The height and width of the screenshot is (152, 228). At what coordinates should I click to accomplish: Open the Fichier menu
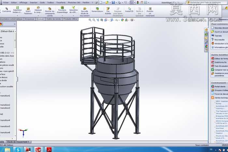(x=6, y=3)
